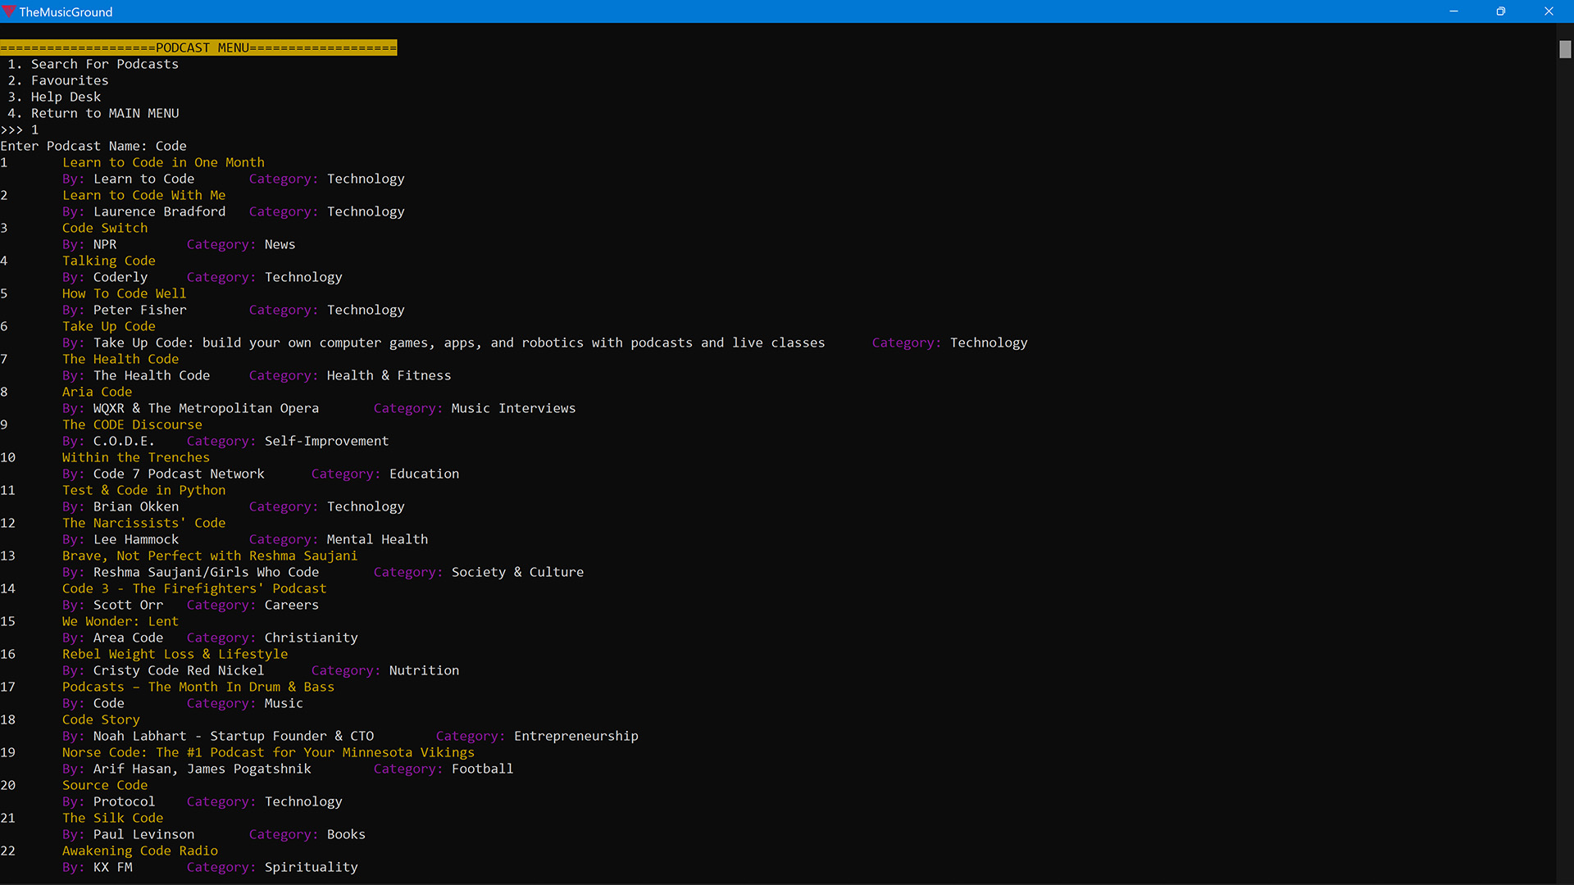This screenshot has width=1574, height=885.
Task: Click author 'Lee Hammock'
Action: (136, 539)
